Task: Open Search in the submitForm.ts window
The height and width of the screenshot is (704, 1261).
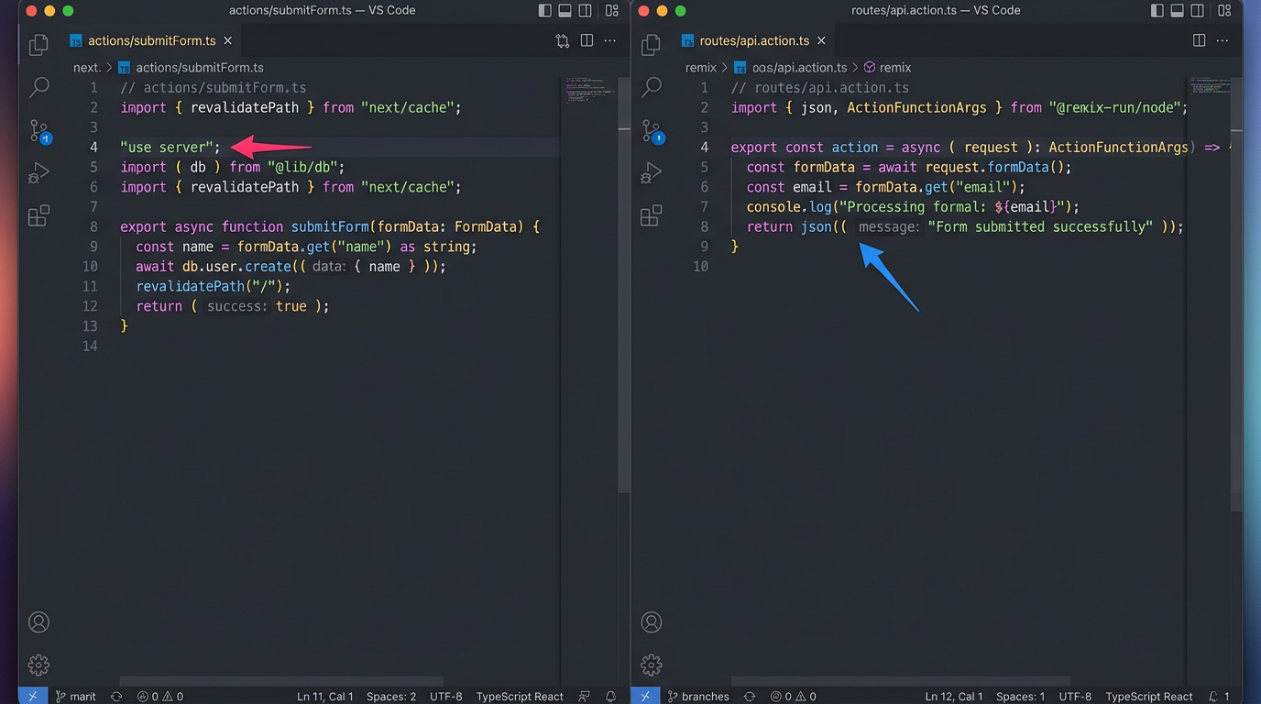Action: click(x=38, y=88)
